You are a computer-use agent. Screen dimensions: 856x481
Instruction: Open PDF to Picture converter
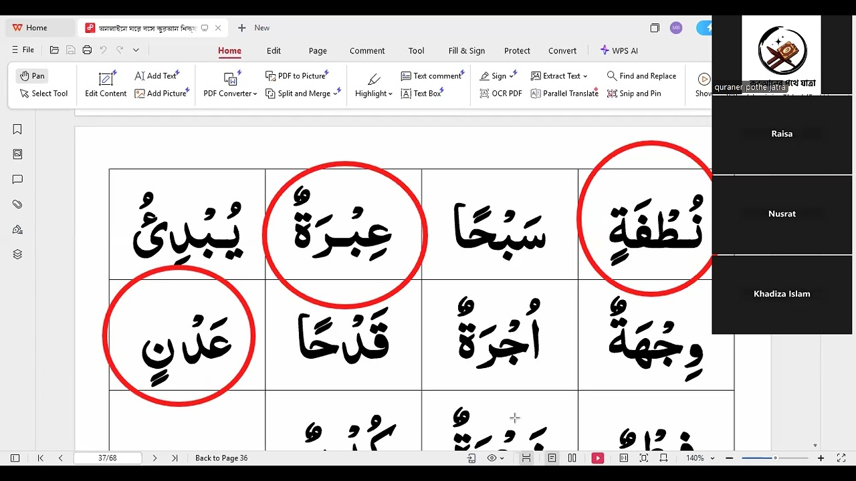296,75
